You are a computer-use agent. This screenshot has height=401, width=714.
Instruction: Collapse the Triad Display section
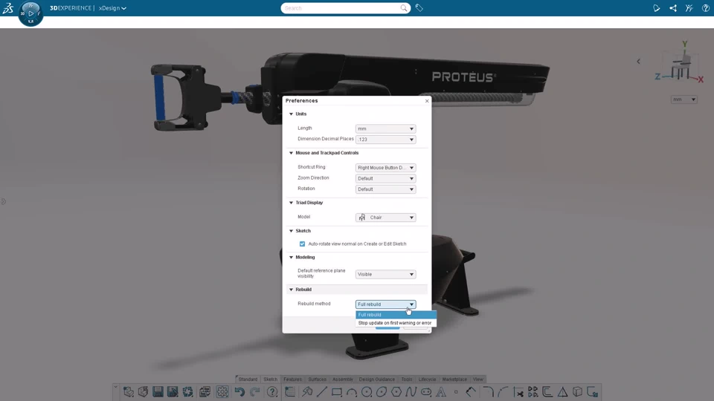click(292, 202)
